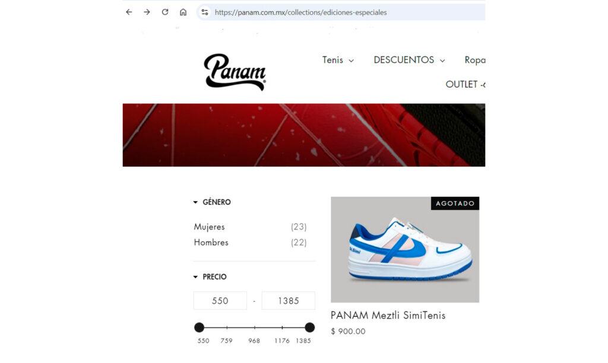Go to the browser home icon
Screen dimensions: 608x363
pyautogui.click(x=183, y=12)
